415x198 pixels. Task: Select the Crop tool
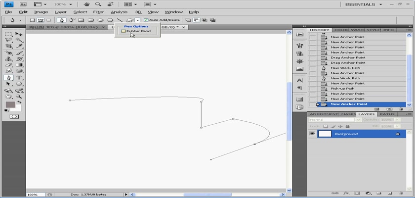tap(9, 46)
